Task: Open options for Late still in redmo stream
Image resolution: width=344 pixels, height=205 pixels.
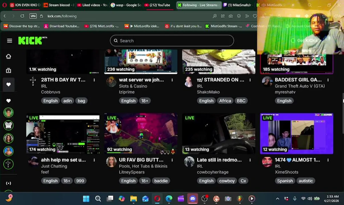Action: pos(250,160)
